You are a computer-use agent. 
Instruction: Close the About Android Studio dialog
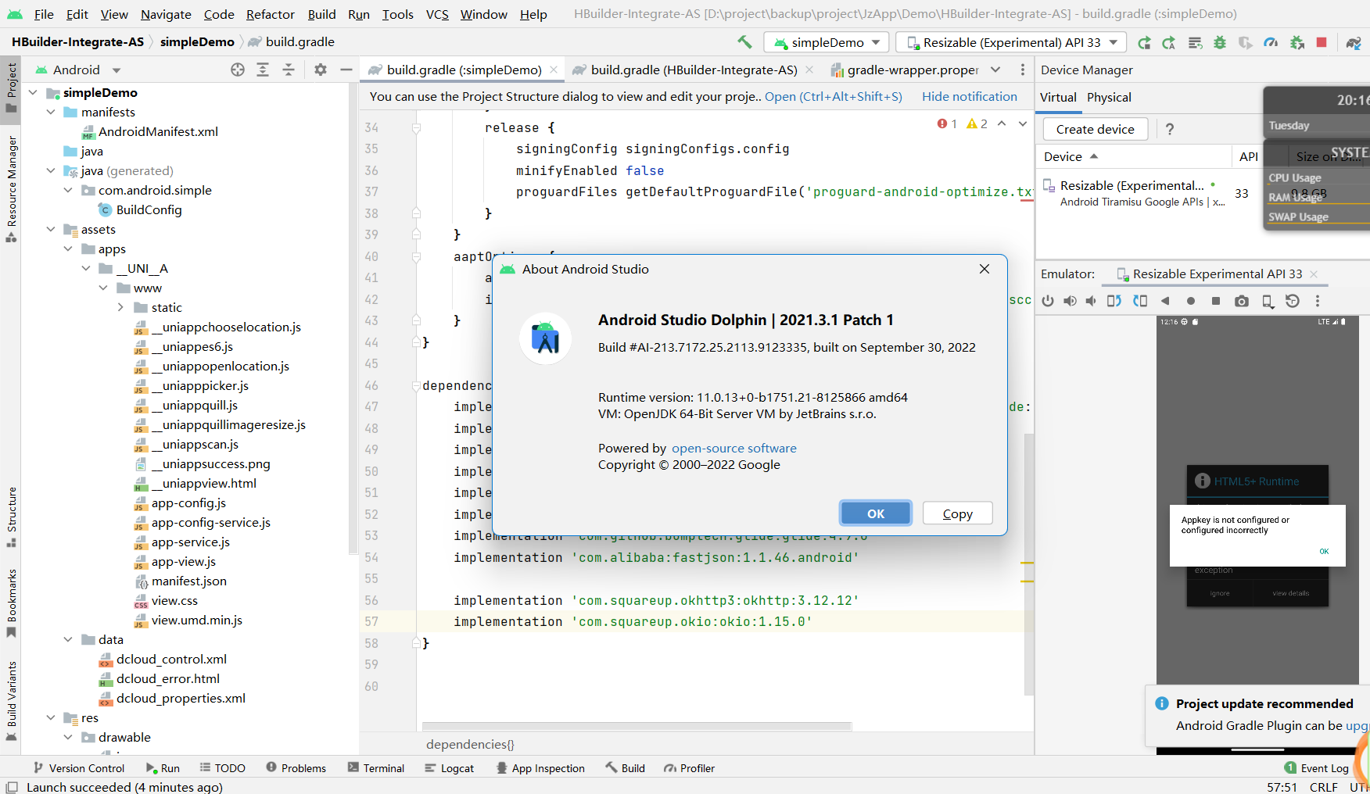[984, 269]
